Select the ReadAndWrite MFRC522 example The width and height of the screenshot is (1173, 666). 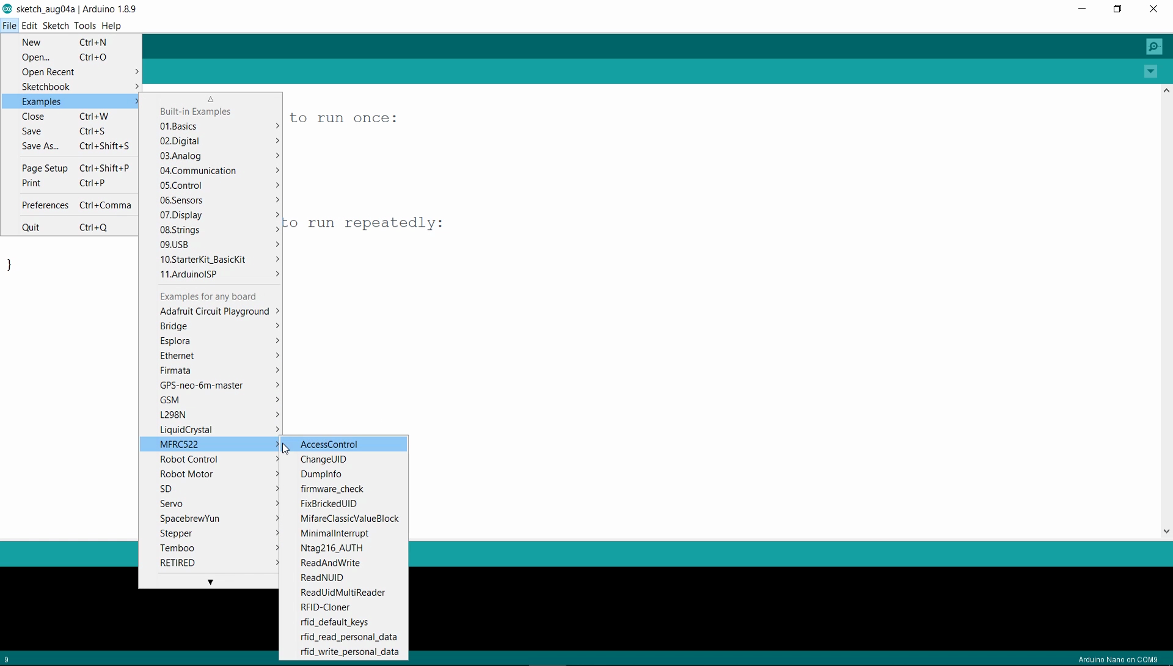[329, 562]
